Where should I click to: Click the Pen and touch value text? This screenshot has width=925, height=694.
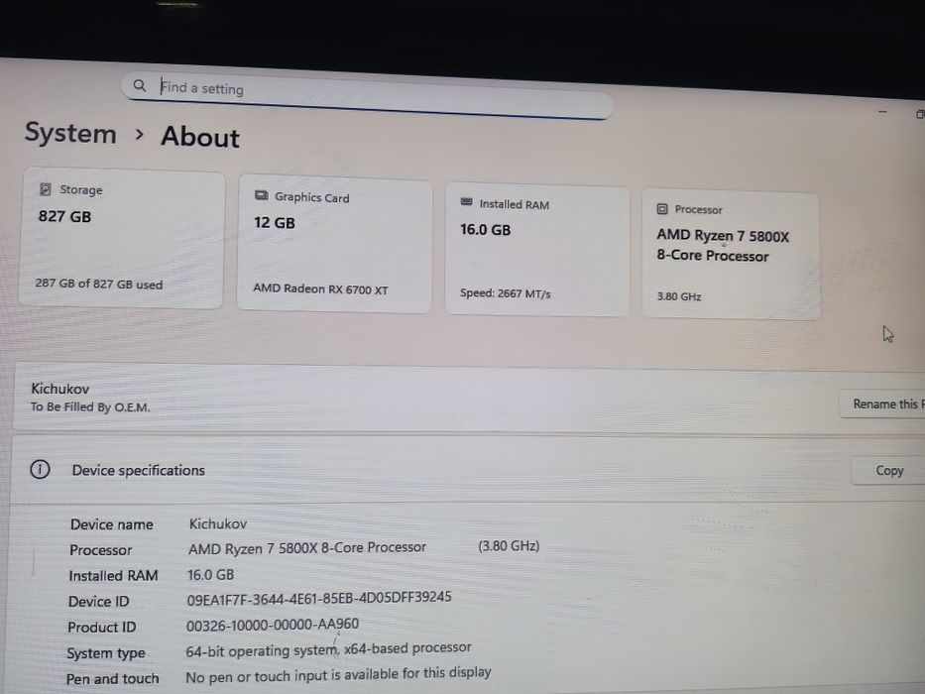tap(338, 674)
